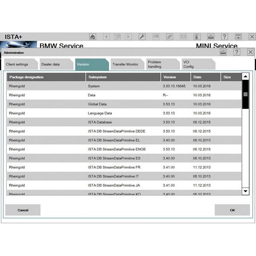Switch to Client settings tab
The image size is (256, 256).
pos(17,64)
